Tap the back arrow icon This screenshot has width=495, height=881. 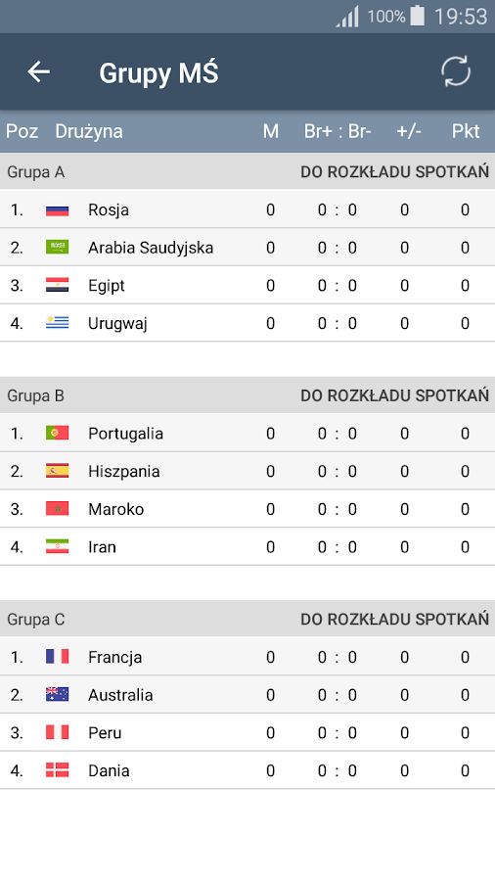point(39,71)
